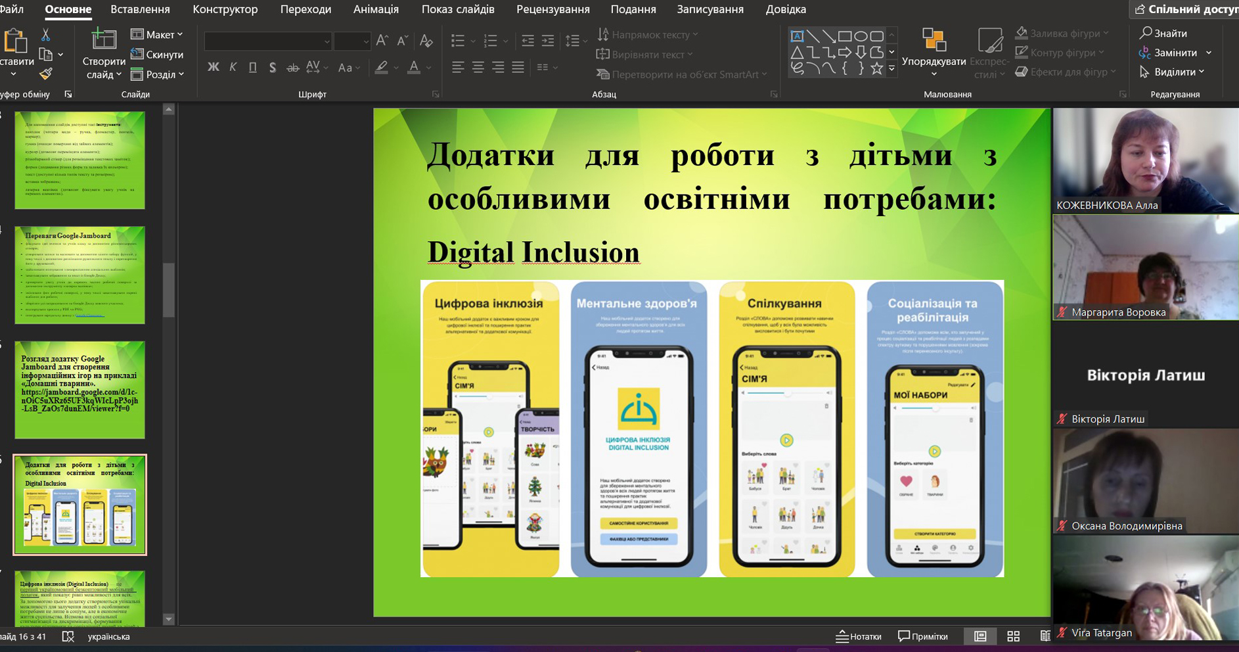
Task: Toggle bold (Ж) formatting
Action: point(214,67)
